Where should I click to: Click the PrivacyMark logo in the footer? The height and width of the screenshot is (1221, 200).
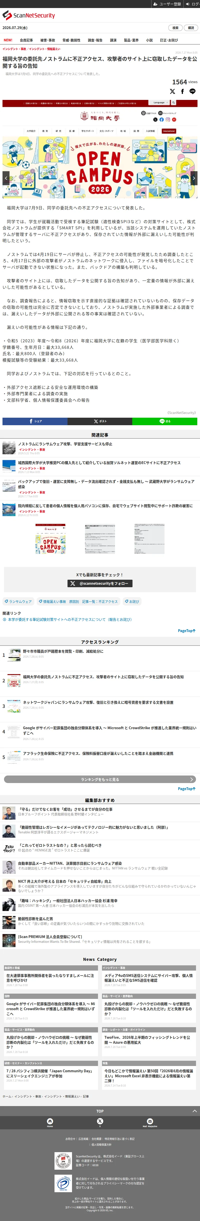[x=63, y=1183]
